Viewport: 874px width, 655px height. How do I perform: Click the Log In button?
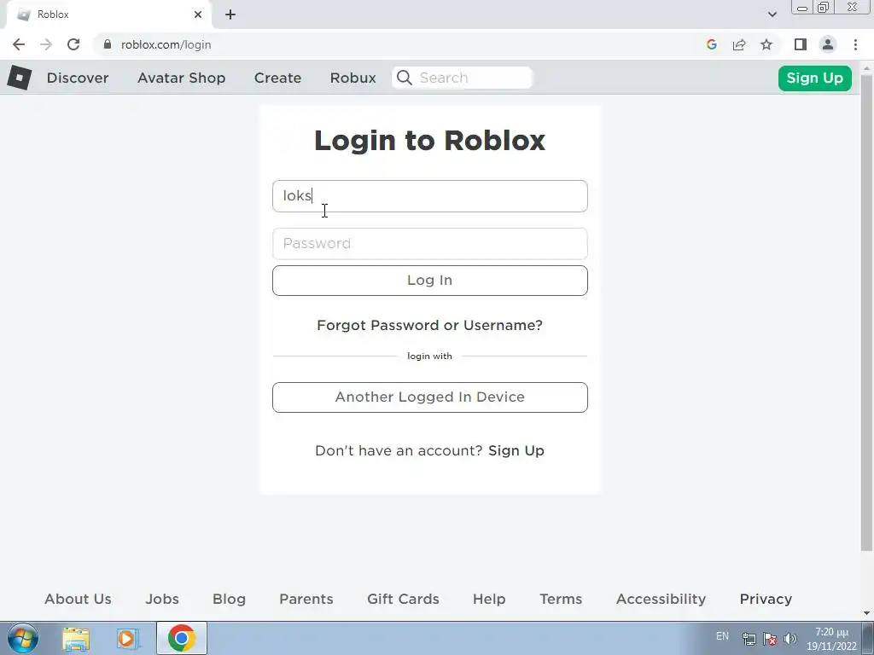point(430,280)
